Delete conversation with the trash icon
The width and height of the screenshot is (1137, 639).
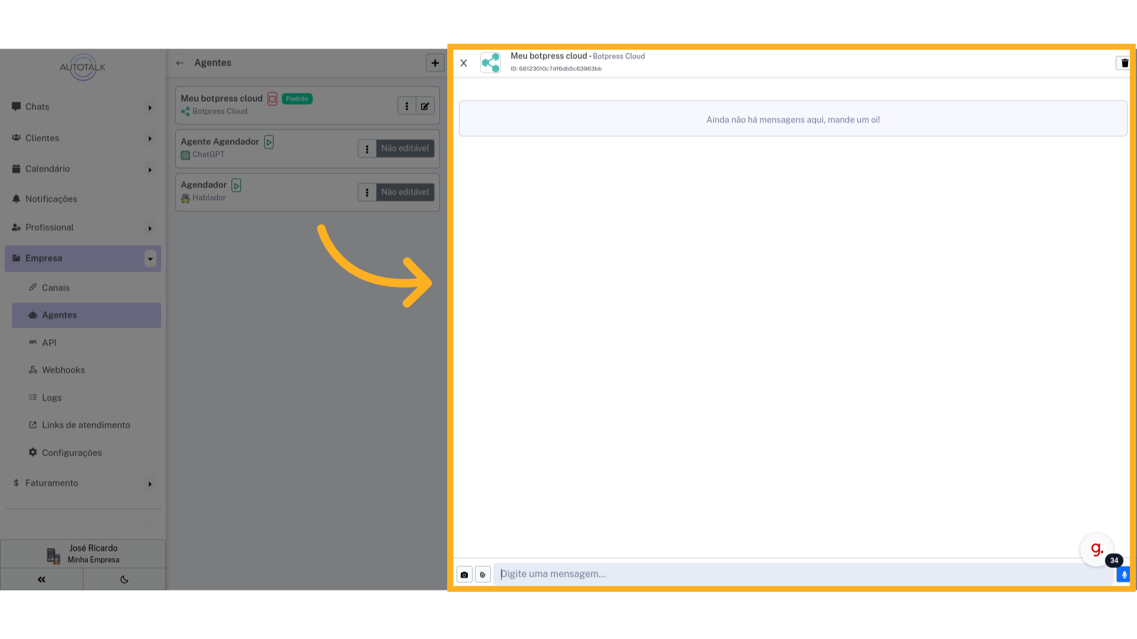1123,63
